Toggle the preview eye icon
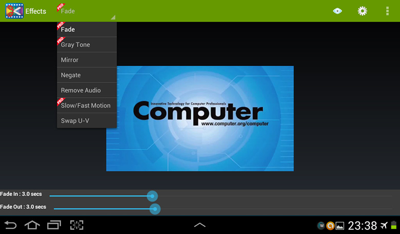This screenshot has width=400, height=234. [337, 11]
